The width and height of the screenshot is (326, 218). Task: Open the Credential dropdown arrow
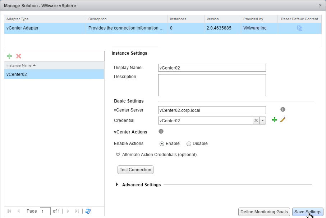coord(262,121)
